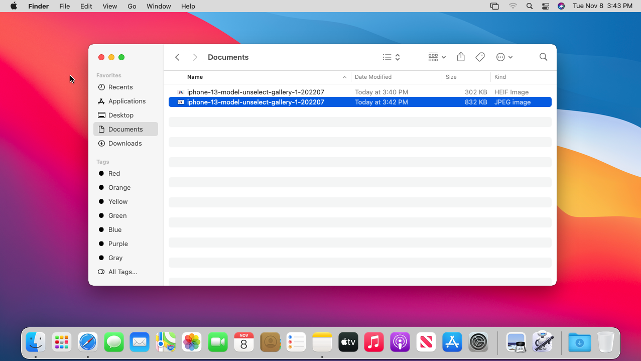Click the Edit Tags toolbar icon

point(480,57)
